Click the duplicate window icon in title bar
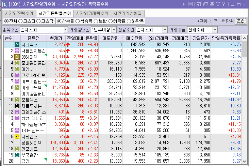Screen dimensions: 249x166 205,4
